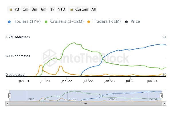Set the range to 1y
Image resolution: width=172 pixels, height=114 pixels.
pyautogui.click(x=52, y=9)
